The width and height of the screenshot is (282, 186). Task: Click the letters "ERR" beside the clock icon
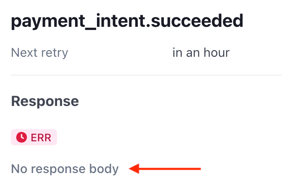click(x=41, y=137)
